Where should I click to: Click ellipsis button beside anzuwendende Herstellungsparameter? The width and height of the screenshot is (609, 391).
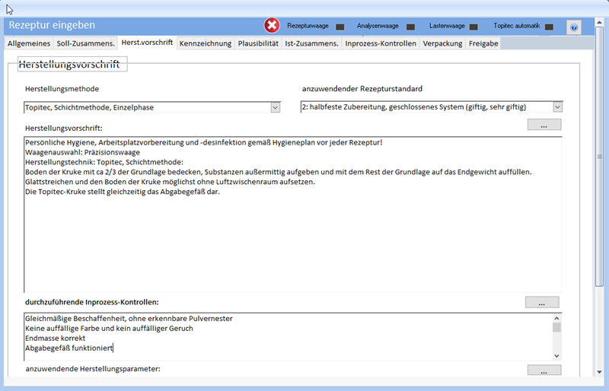coord(544,370)
